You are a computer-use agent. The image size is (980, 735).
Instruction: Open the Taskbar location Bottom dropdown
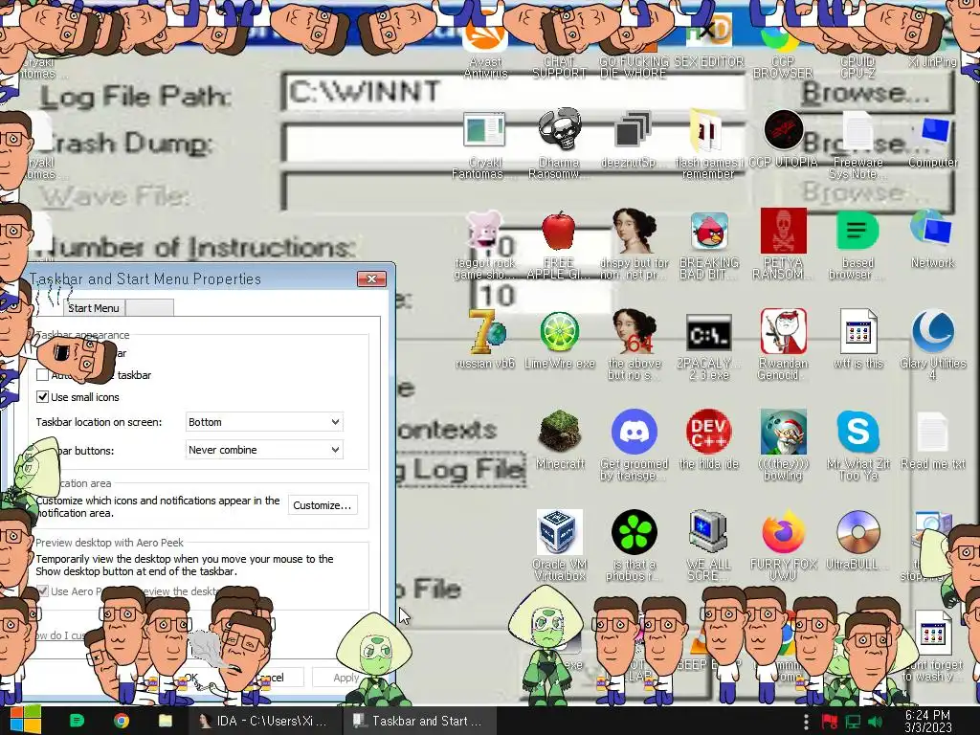pyautogui.click(x=264, y=422)
